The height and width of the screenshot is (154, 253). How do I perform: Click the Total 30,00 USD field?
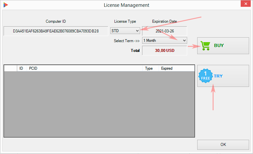164,51
